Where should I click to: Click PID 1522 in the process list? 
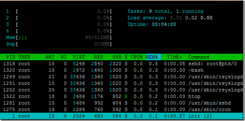point(9,97)
